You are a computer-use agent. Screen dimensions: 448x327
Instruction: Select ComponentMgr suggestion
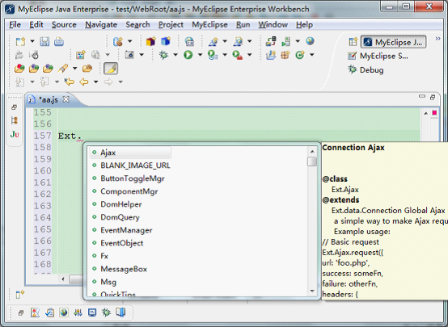point(129,191)
